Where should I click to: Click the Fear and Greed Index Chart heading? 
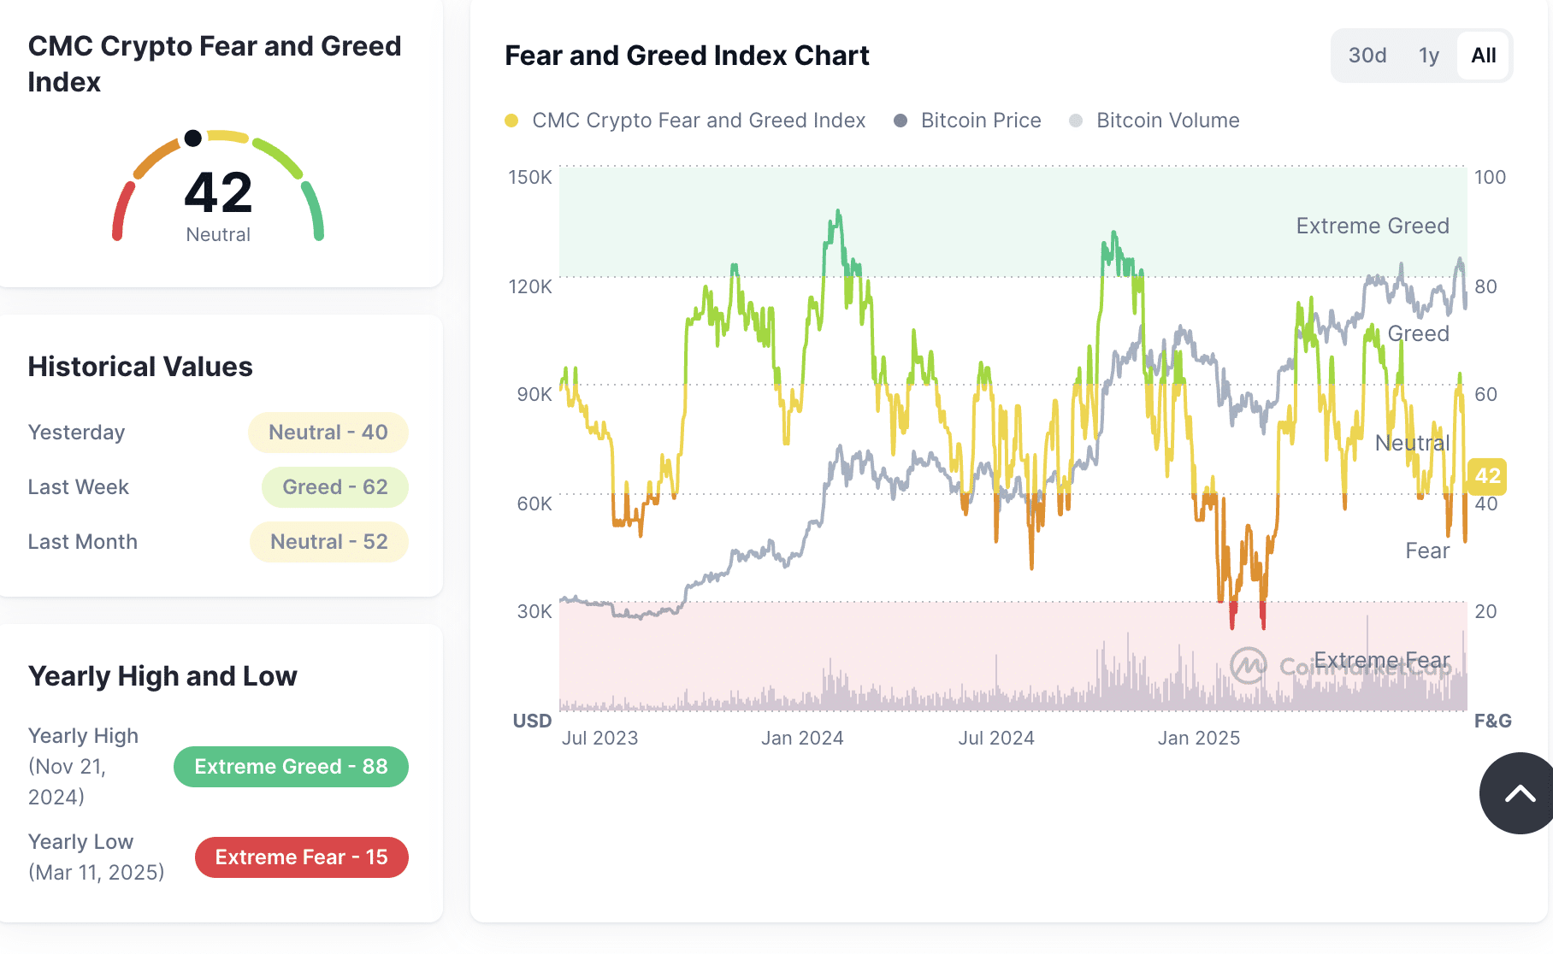(x=687, y=56)
